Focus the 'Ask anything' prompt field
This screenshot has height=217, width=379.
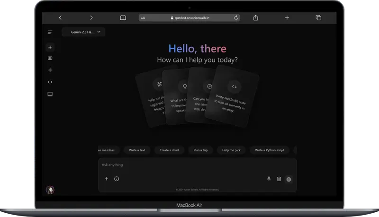point(197,165)
